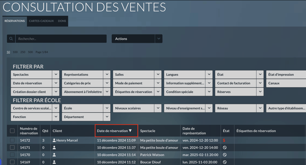This screenshot has height=165, width=306.
Task: Open the Actions dropdown
Action: [137, 38]
